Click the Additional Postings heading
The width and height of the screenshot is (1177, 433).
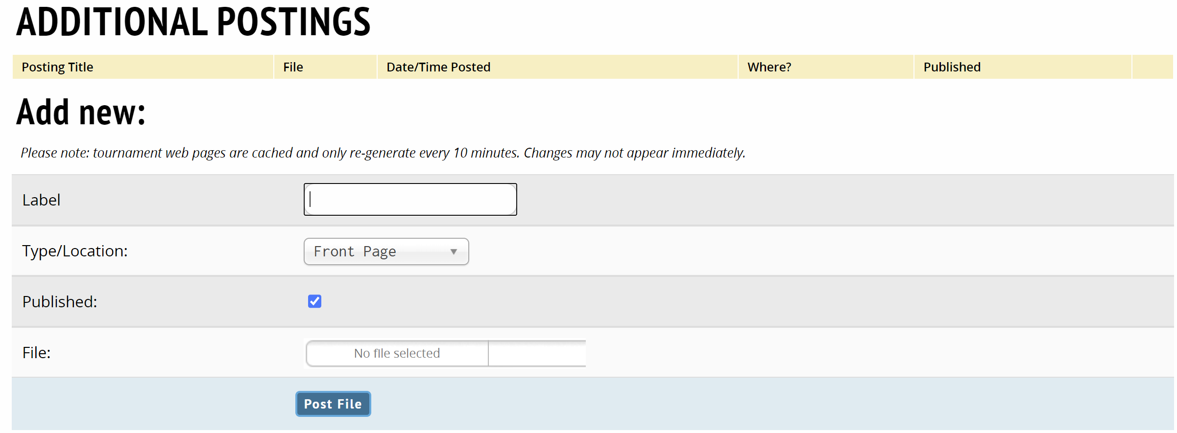(x=193, y=22)
